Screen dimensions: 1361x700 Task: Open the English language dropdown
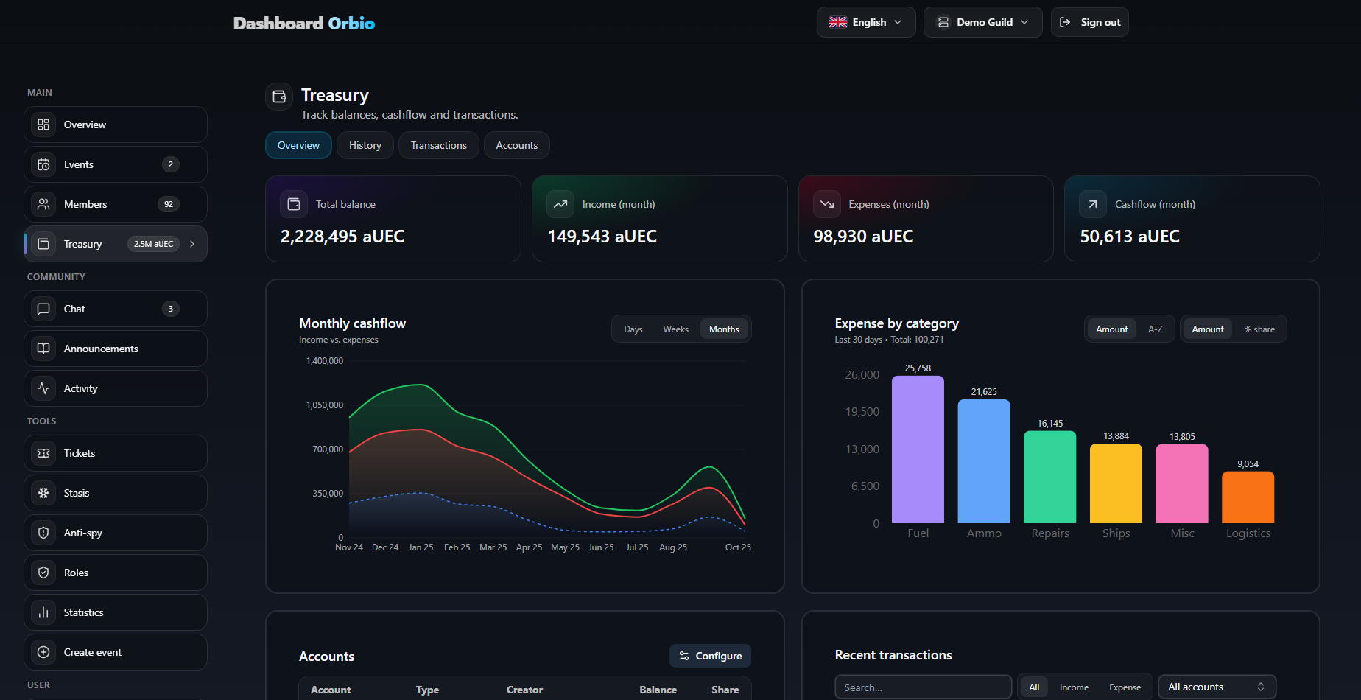coord(865,22)
